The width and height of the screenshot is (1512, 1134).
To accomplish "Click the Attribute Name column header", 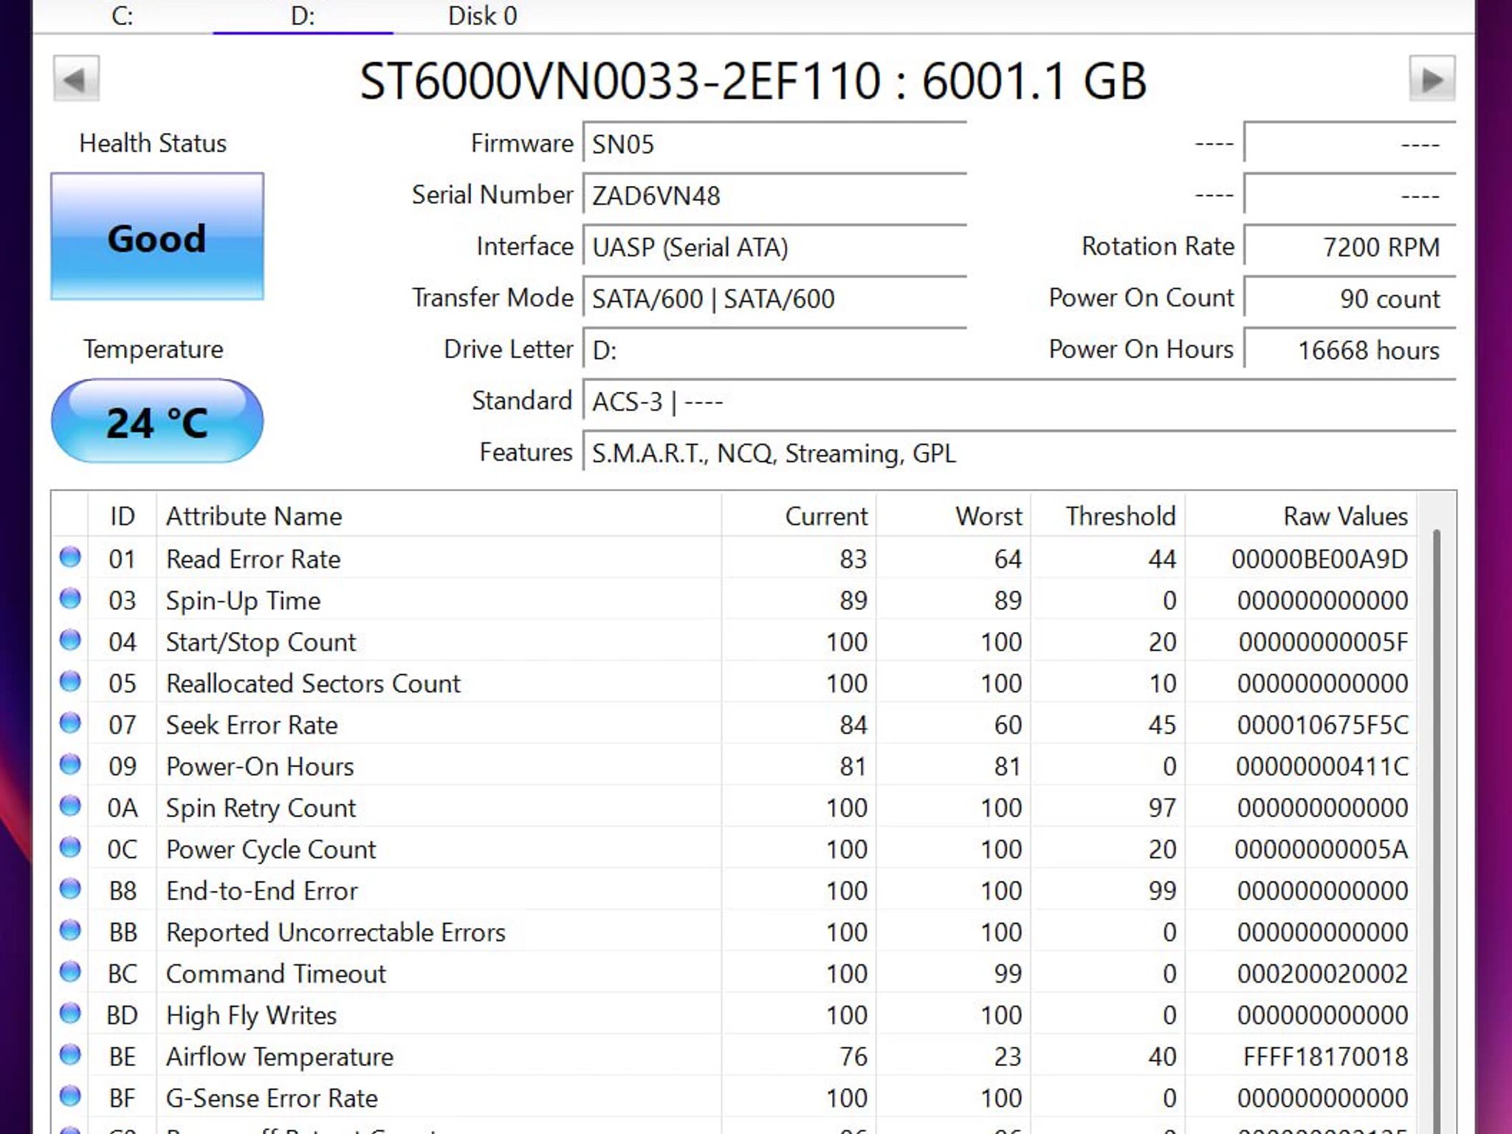I will coord(439,515).
